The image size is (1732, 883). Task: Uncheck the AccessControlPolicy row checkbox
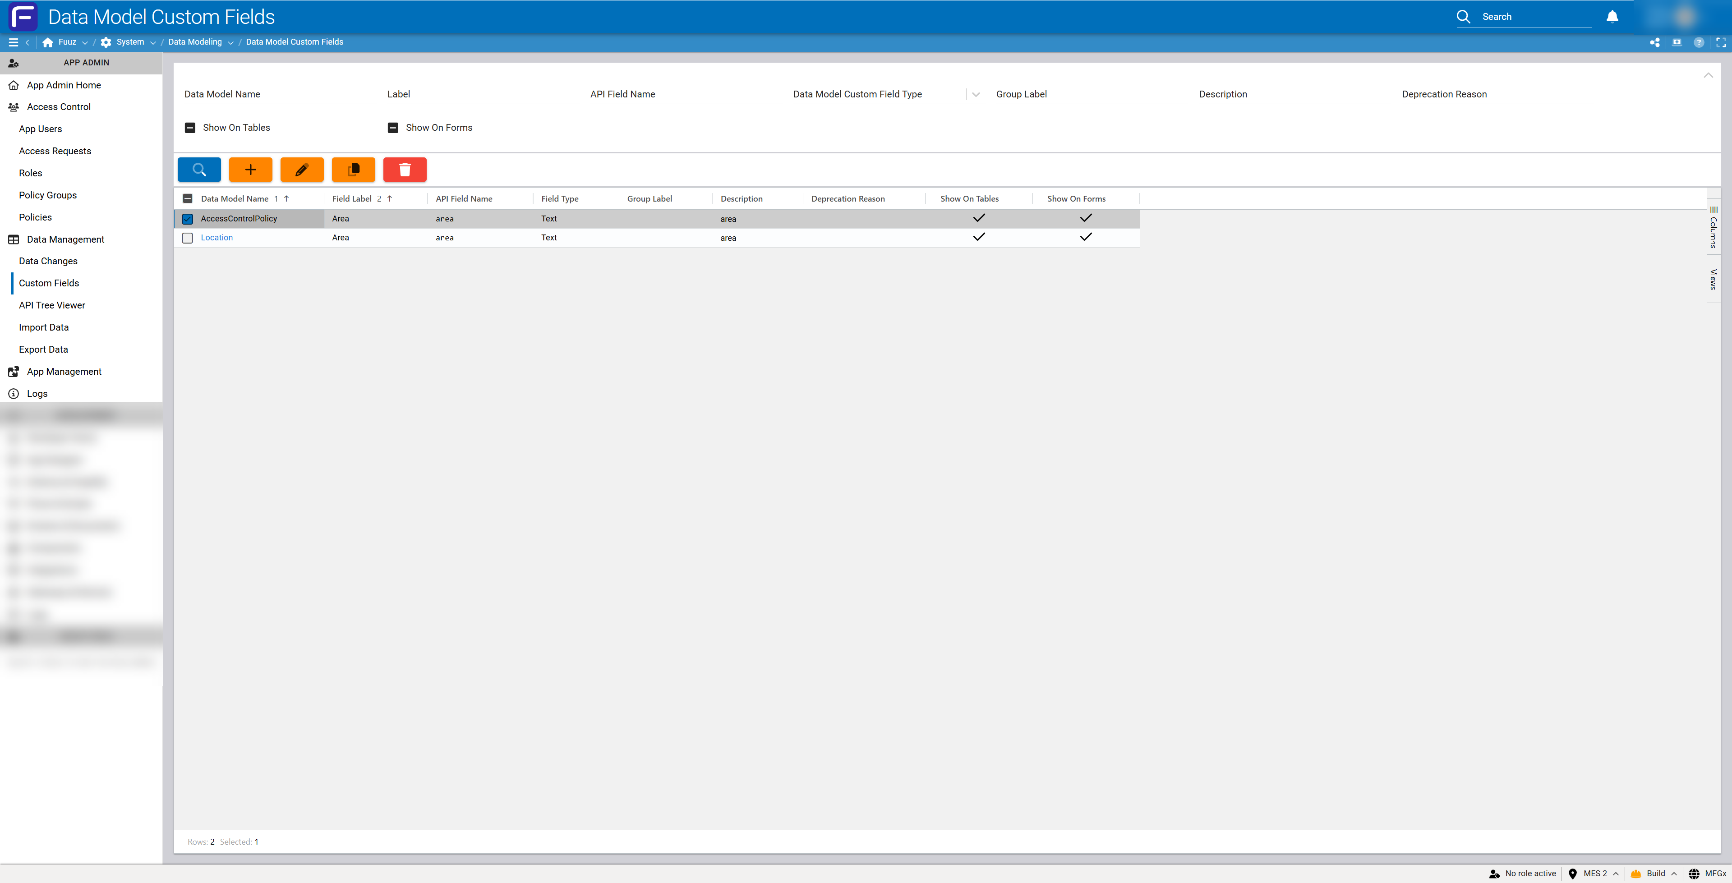pos(188,219)
